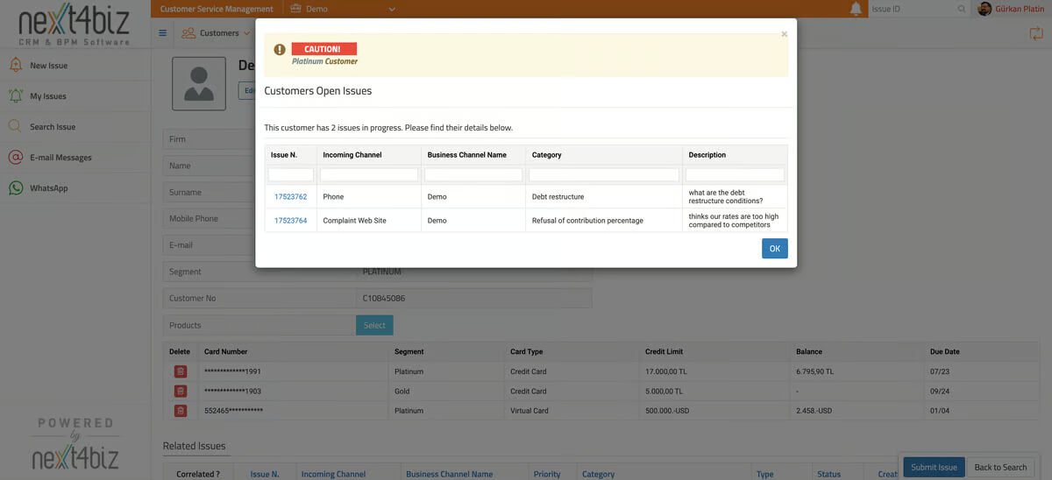Click OK in the open issues dialog
The width and height of the screenshot is (1052, 480).
tap(774, 249)
